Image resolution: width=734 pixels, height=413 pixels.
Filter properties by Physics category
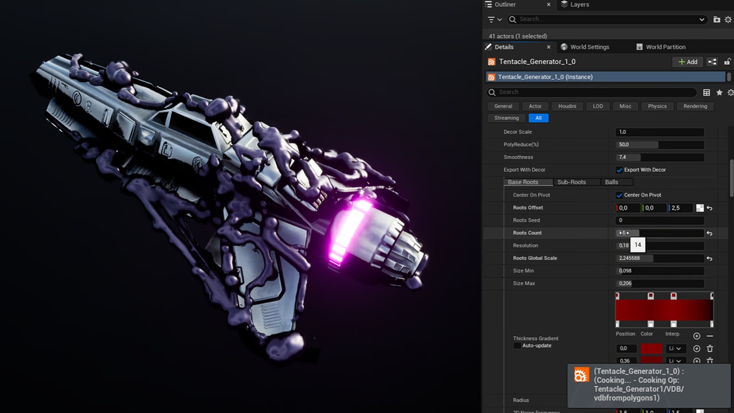click(657, 106)
